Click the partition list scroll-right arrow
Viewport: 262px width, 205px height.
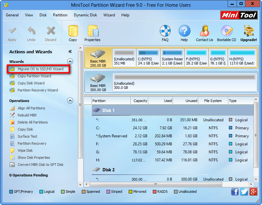tap(251, 184)
